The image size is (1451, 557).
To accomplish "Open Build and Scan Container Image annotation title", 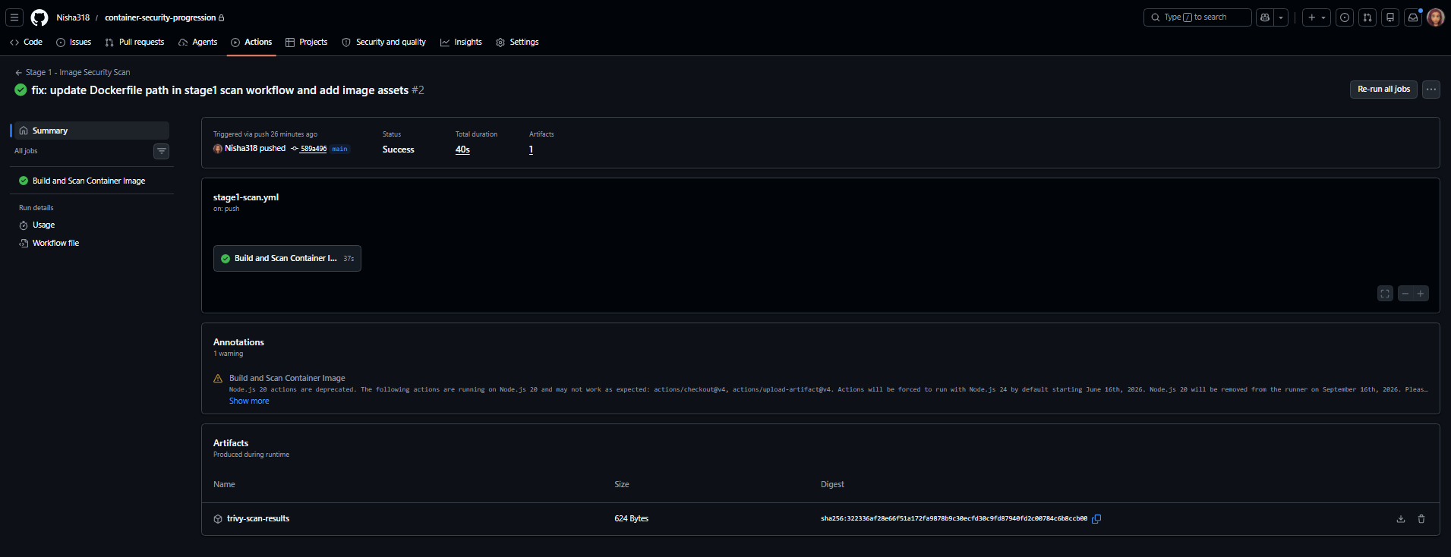I will click(287, 378).
